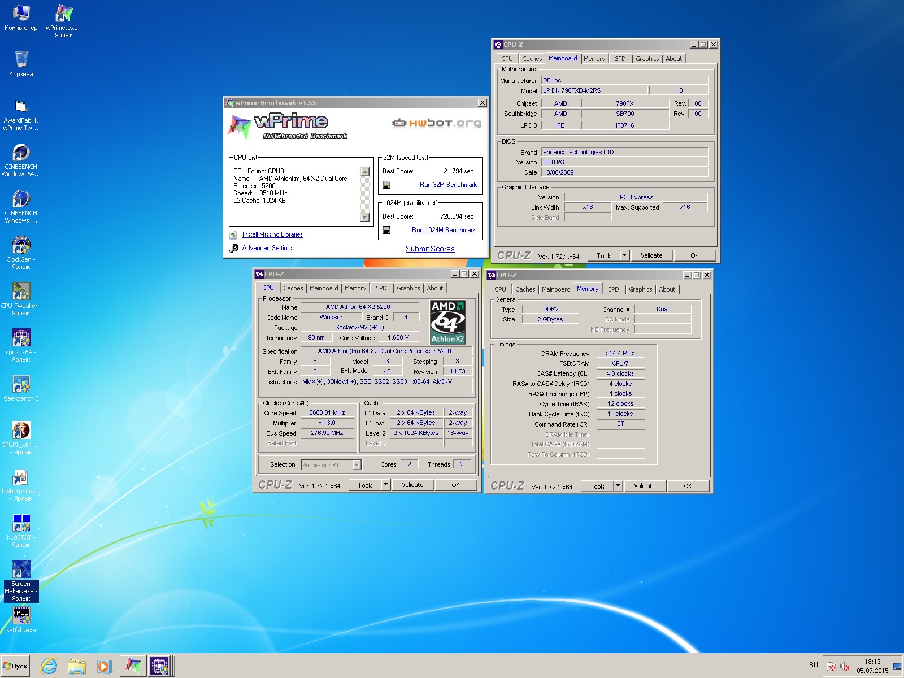Launch Geekbench 3 desktop icon
This screenshot has height=678, width=904.
pyautogui.click(x=21, y=389)
